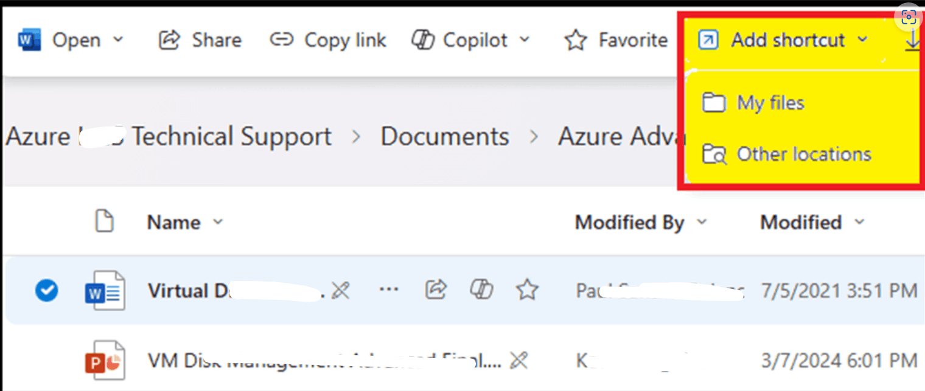
Task: Favorite the Virtual D document using its star
Action: click(x=527, y=290)
